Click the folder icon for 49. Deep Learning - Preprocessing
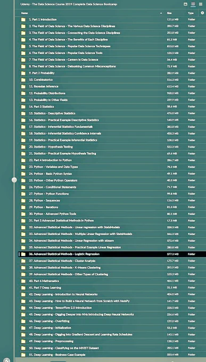Screen dimensions: 206x362 pyautogui.click(x=23, y=341)
